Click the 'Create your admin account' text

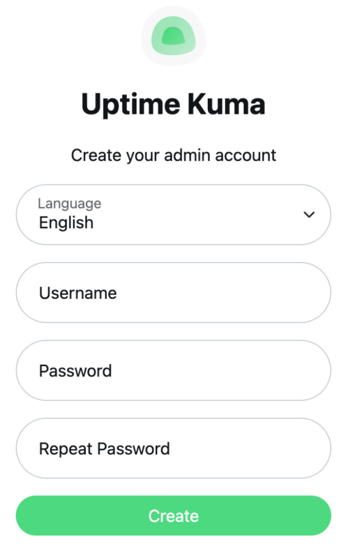click(x=173, y=155)
